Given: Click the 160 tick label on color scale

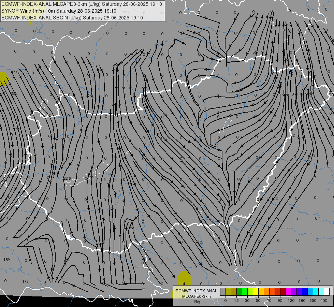Looking at the screenshot, I should 302,301.
